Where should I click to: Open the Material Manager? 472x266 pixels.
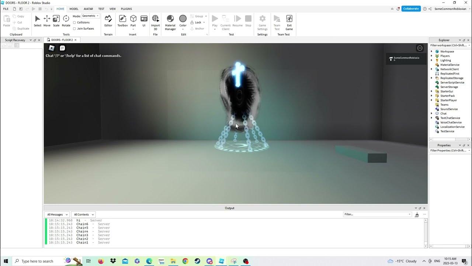click(170, 22)
